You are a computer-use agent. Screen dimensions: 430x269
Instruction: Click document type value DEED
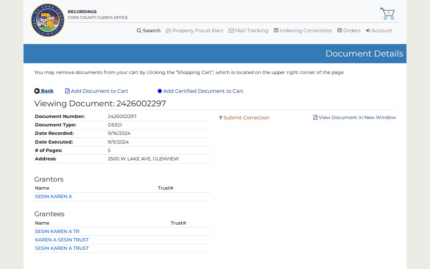(x=115, y=125)
